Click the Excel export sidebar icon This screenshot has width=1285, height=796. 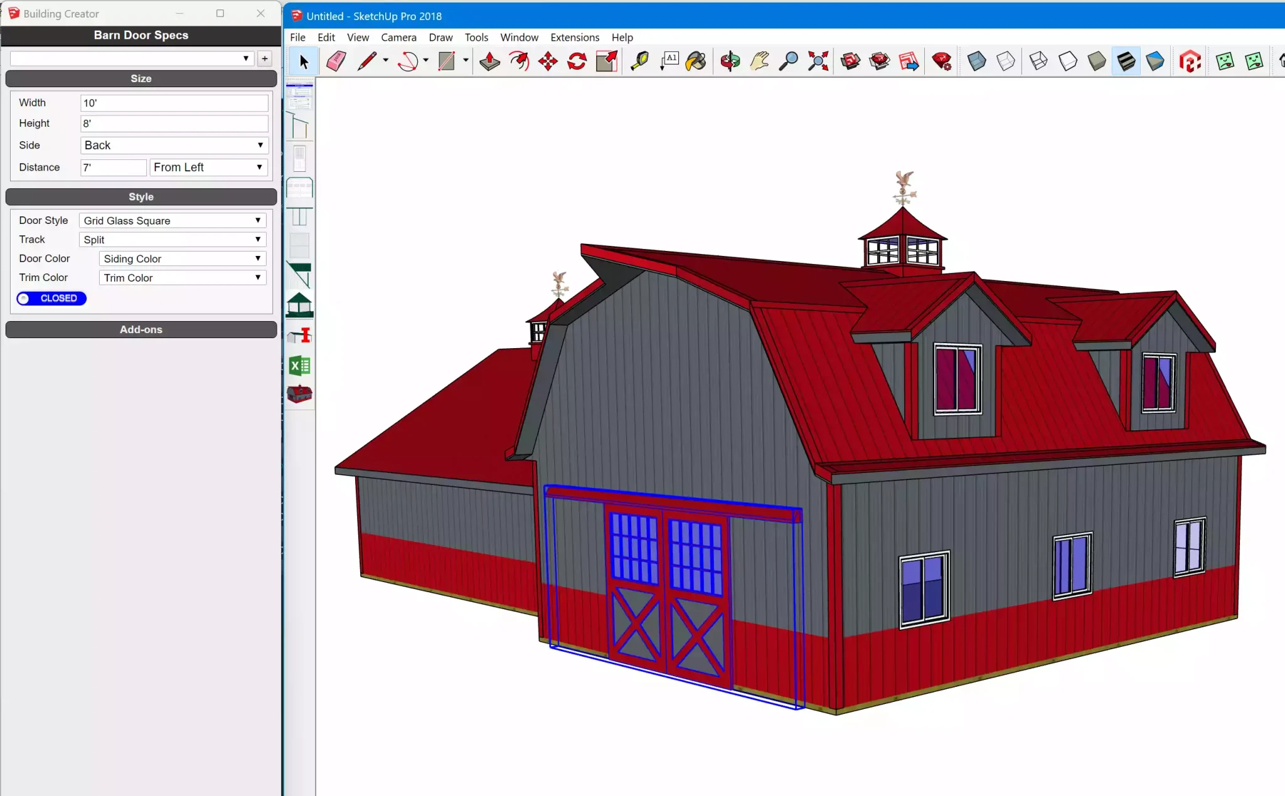[x=300, y=365]
